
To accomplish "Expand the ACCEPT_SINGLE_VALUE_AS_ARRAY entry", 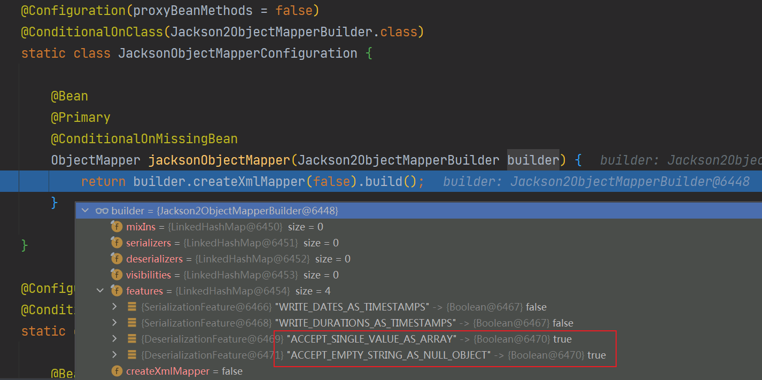I will point(114,339).
